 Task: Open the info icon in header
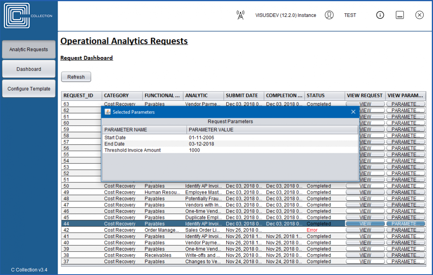click(380, 15)
